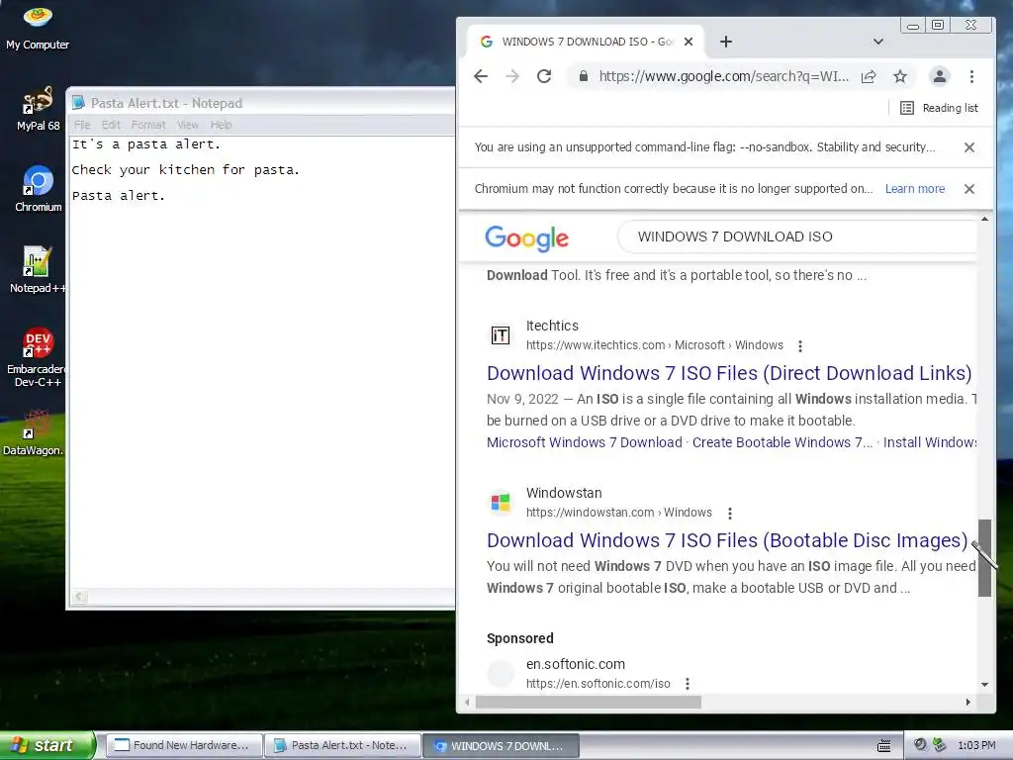Open the Microsoft Windows 7 Download sublink
The image size is (1013, 760).
coord(584,442)
